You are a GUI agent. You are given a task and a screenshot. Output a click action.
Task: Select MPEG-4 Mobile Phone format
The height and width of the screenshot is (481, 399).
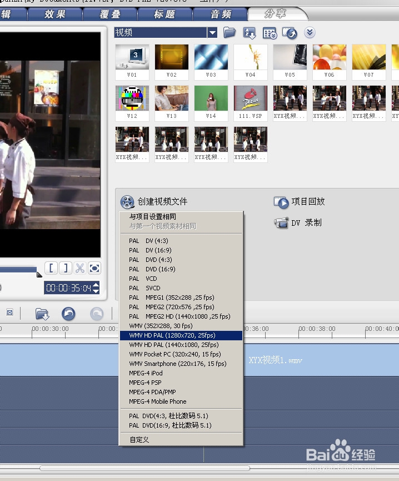click(x=181, y=401)
